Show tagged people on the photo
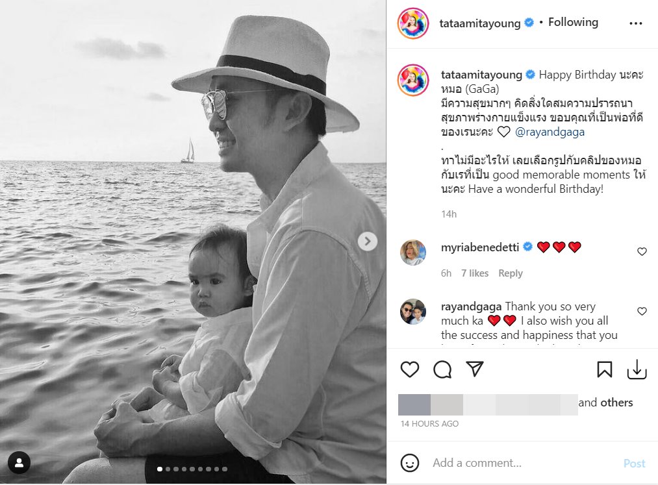 (x=19, y=463)
